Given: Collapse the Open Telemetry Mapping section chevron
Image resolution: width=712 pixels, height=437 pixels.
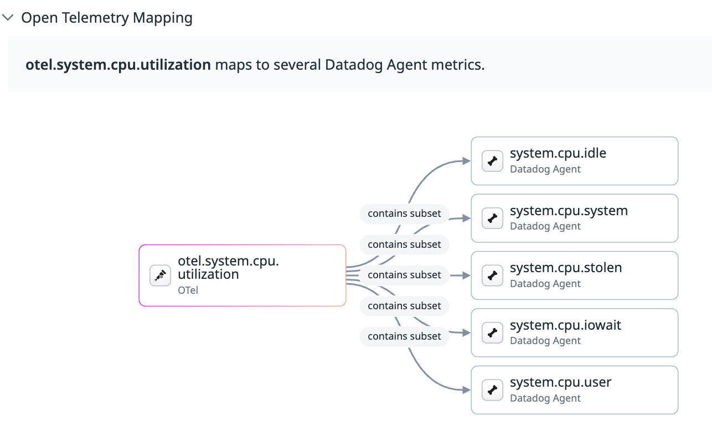Looking at the screenshot, I should 8,18.
